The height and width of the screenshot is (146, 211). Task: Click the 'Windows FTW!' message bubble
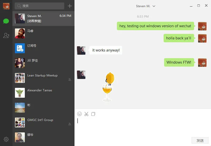pos(179,62)
